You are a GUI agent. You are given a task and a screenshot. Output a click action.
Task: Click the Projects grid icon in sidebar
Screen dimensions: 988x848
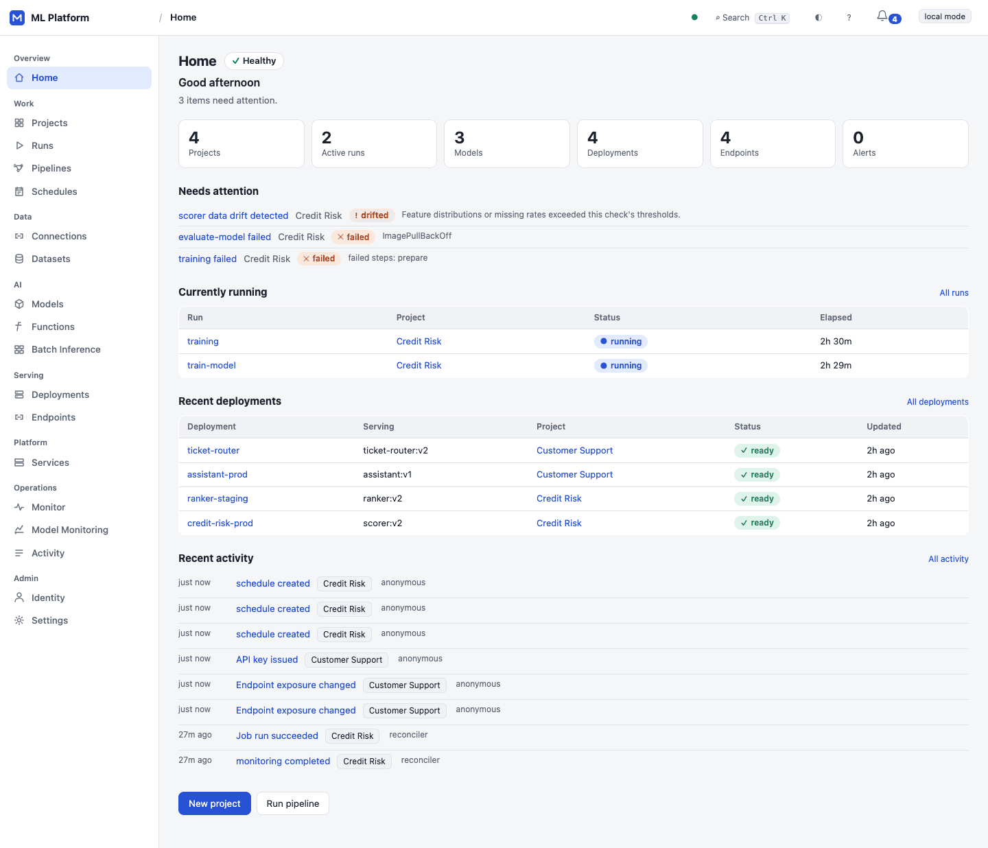19,123
